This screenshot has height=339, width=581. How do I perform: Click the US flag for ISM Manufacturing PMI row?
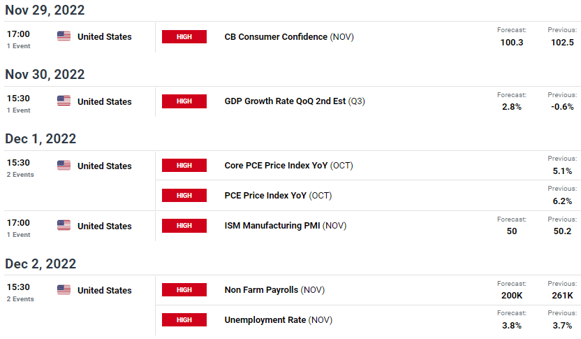tap(64, 225)
